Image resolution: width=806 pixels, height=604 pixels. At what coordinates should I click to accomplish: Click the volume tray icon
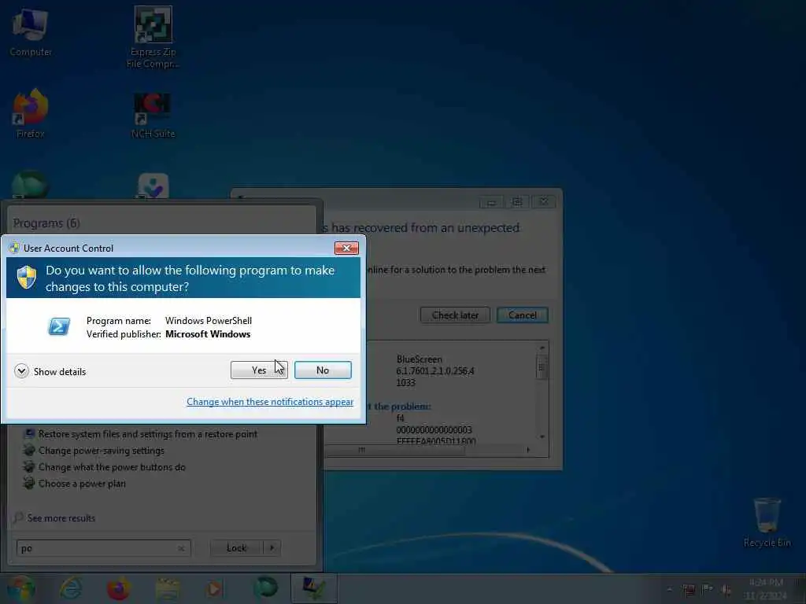click(727, 590)
